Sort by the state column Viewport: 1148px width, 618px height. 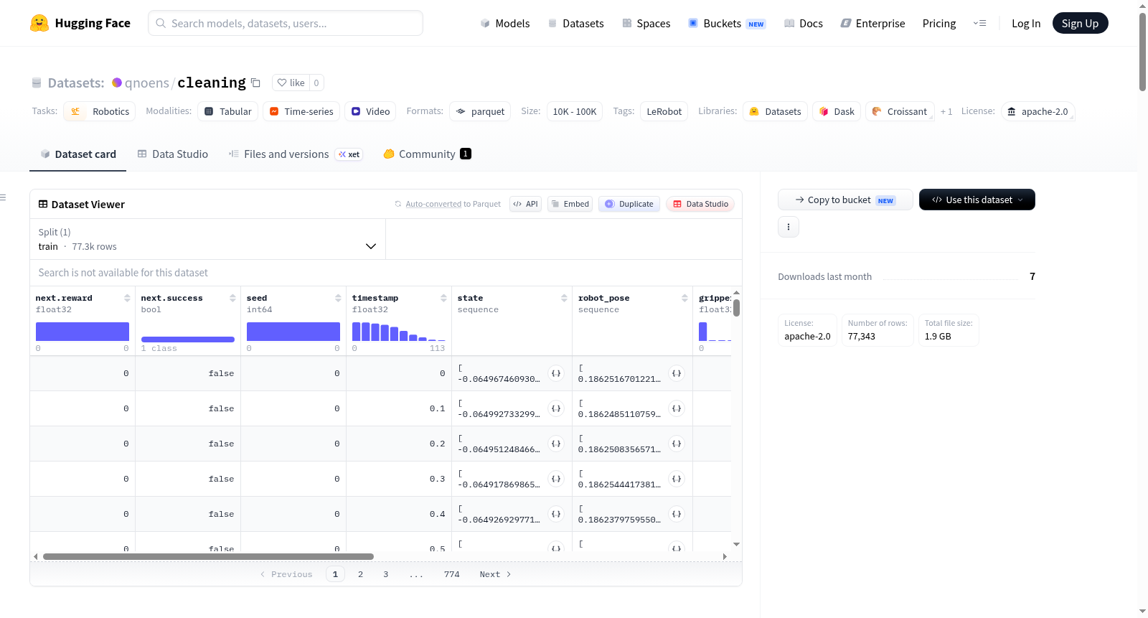(x=564, y=298)
